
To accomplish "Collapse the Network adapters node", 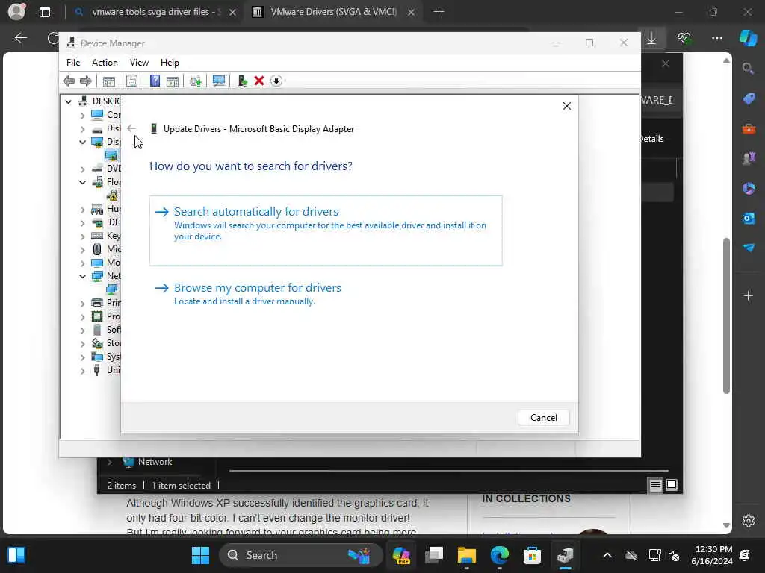I will [x=82, y=276].
